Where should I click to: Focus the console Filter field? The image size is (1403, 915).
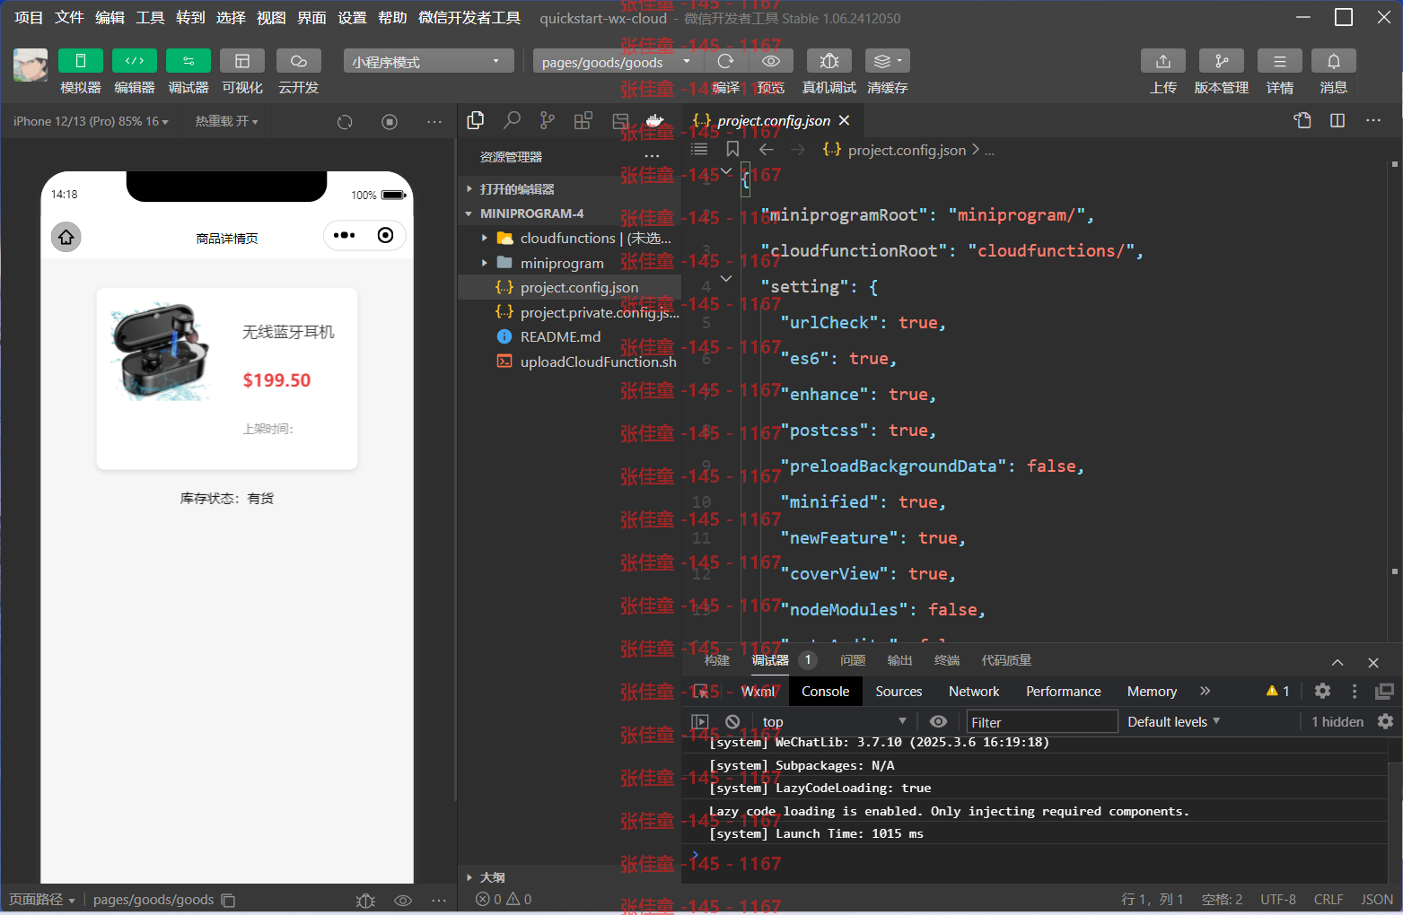coord(1041,722)
